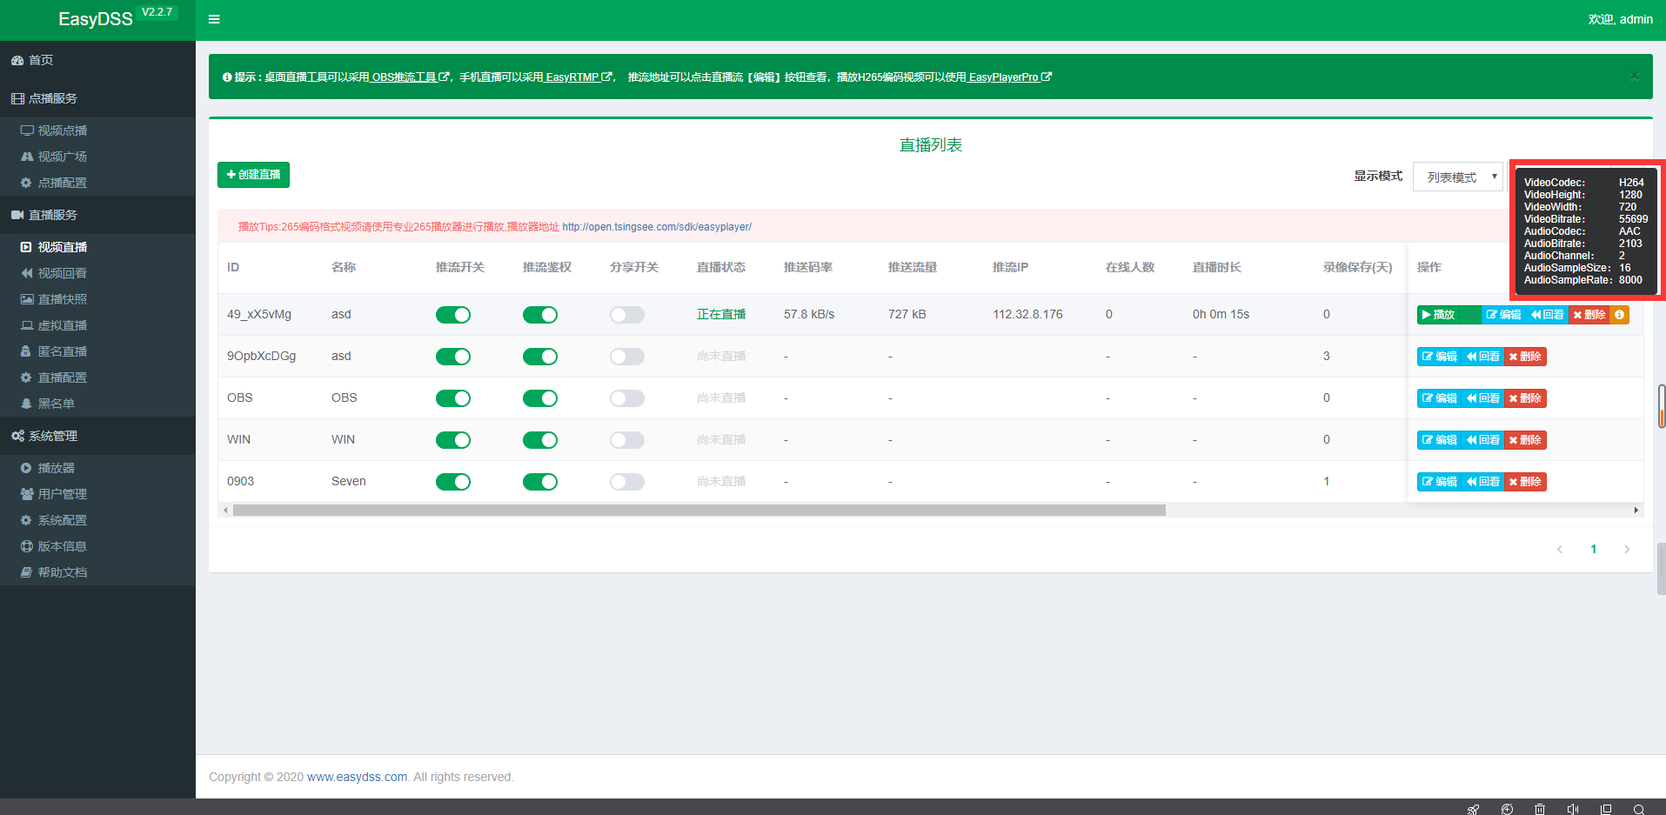Click 回看 playback for stream 49_xX5vMg

tap(1548, 315)
